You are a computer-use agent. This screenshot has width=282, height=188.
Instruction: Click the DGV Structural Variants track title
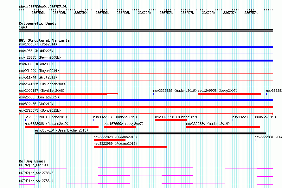(x=44, y=40)
